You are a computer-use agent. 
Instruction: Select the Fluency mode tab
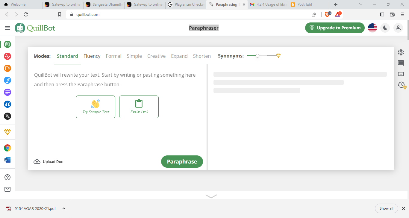[92, 56]
